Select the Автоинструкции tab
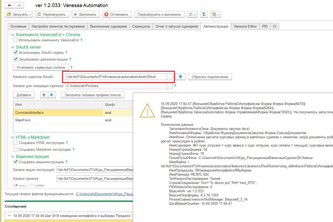Viewport: 333px width, 222px height. tap(216, 26)
